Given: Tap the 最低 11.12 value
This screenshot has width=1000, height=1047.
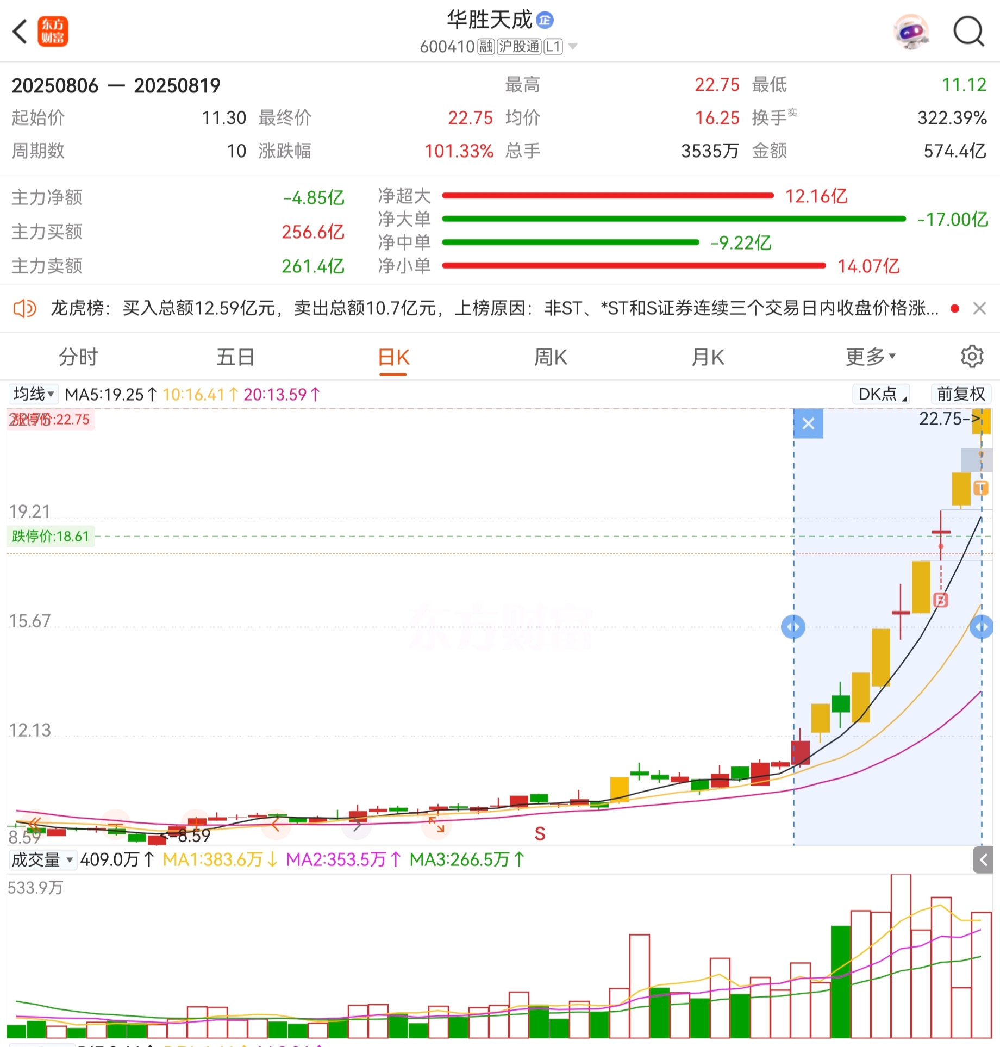Looking at the screenshot, I should (964, 84).
